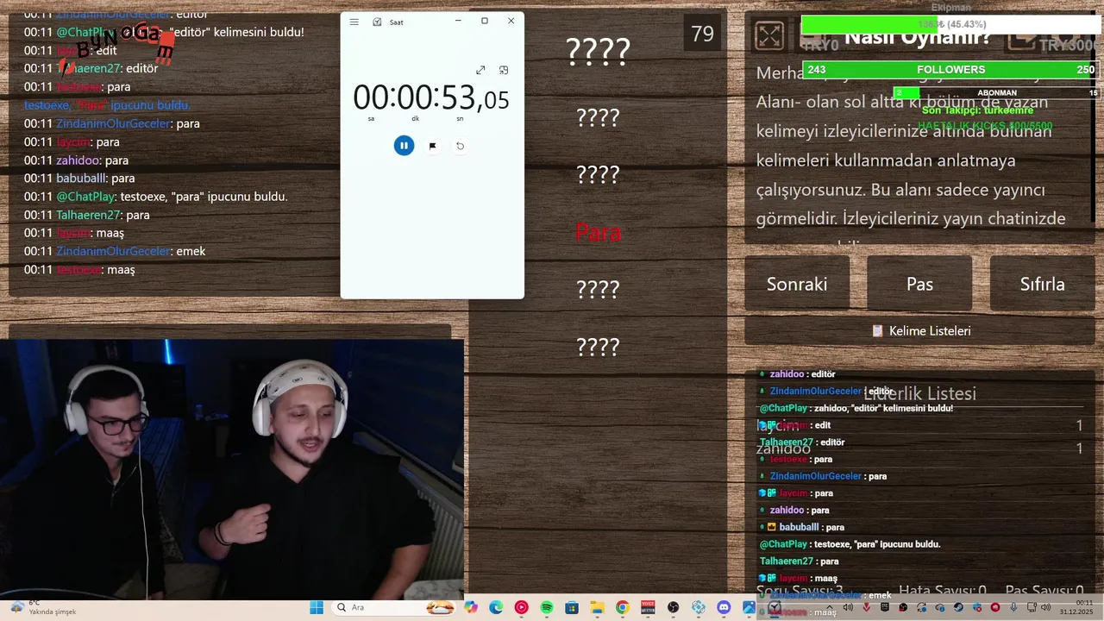Open File Explorer from the taskbar
Viewport: 1104px width, 621px height.
[x=597, y=608]
